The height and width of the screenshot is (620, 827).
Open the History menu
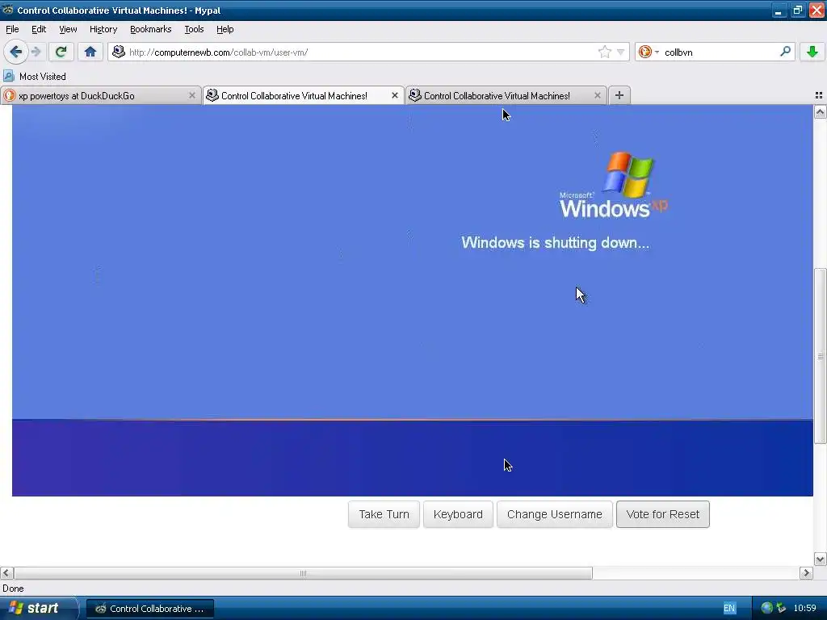[x=103, y=29]
